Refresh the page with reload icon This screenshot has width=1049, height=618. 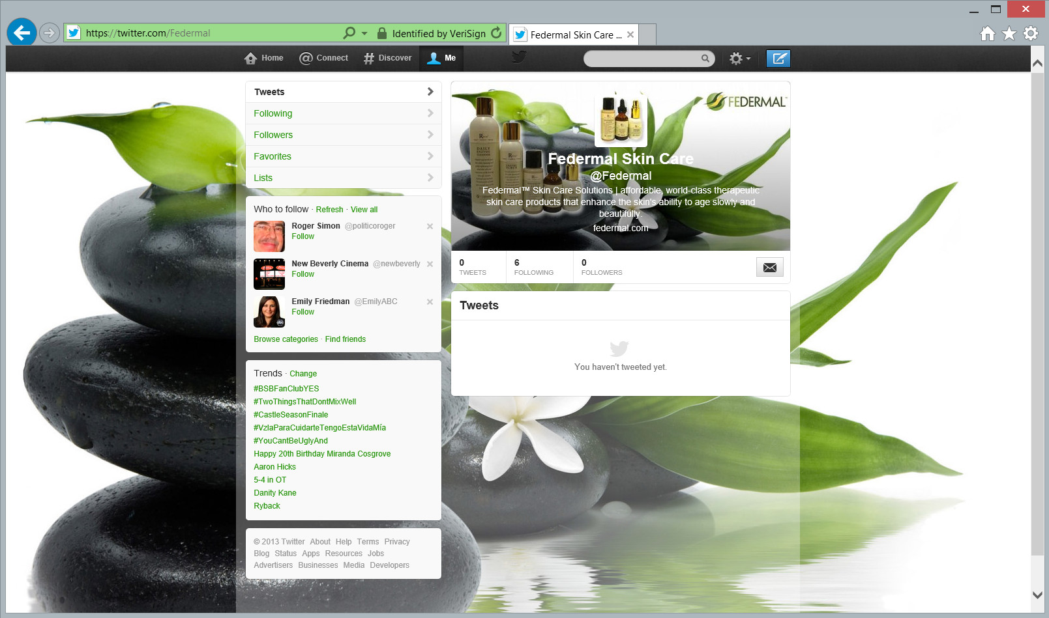(x=497, y=33)
